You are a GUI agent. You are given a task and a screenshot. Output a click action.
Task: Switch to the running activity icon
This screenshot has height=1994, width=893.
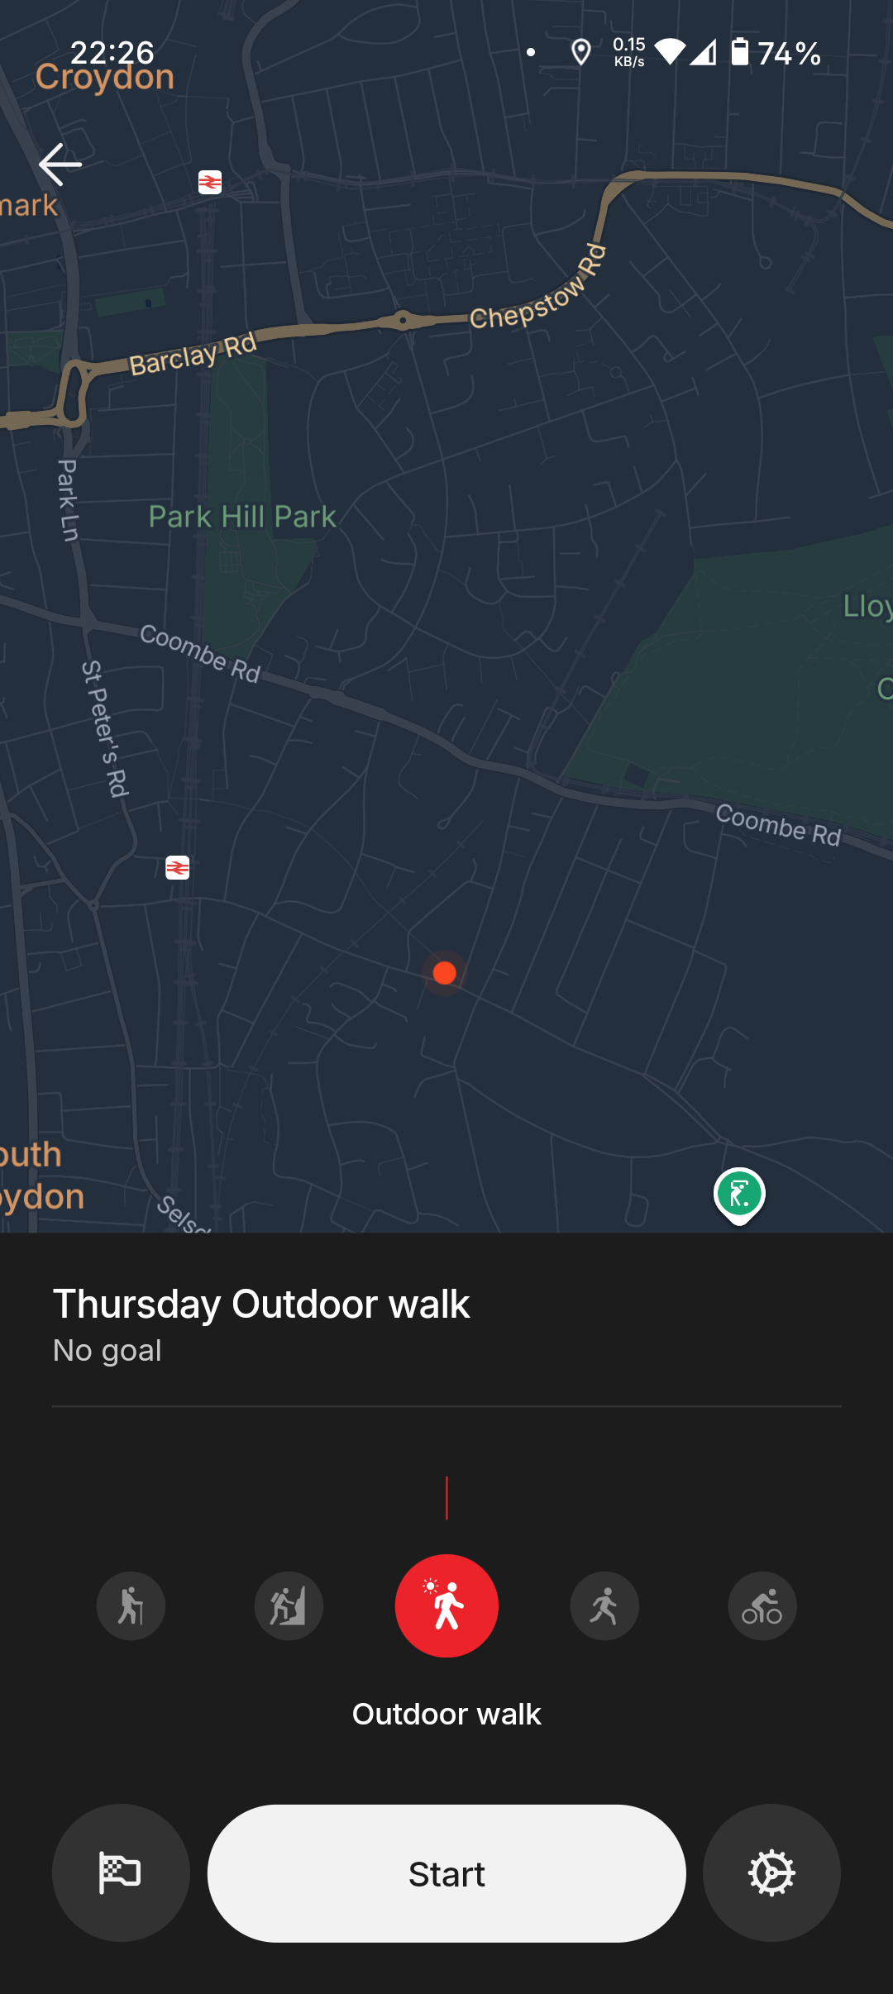click(x=604, y=1606)
